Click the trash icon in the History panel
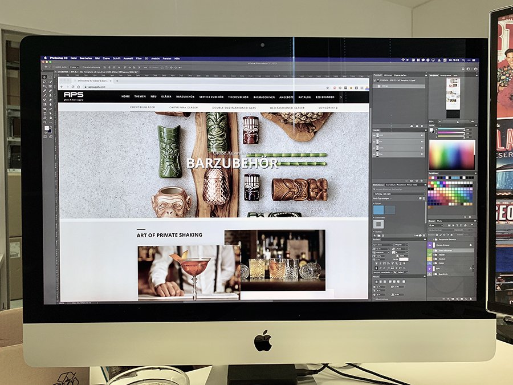The width and height of the screenshot is (513, 385). pyautogui.click(x=422, y=125)
